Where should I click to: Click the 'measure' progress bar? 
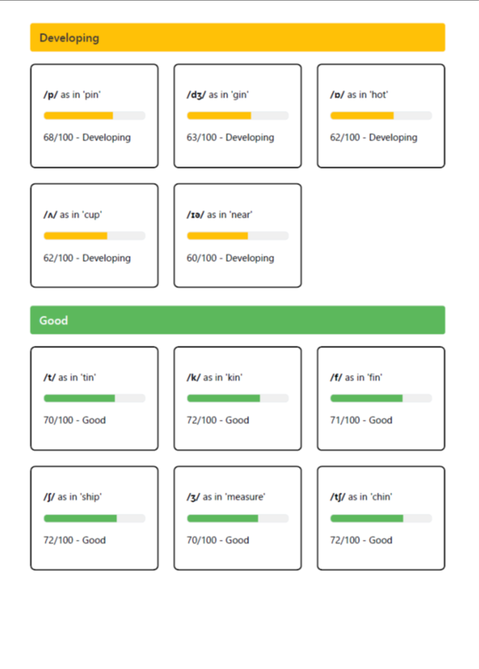coord(238,518)
